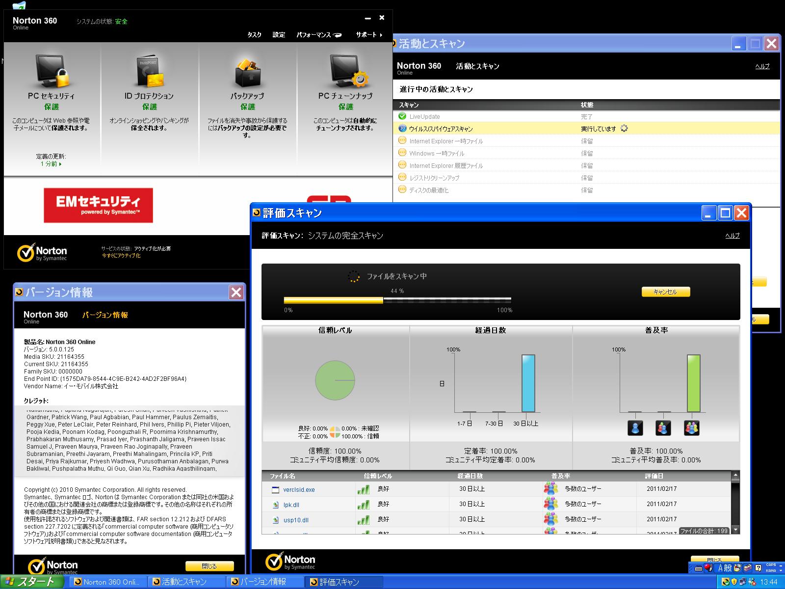Click the many-users icon in 普及率 chart

(691, 428)
